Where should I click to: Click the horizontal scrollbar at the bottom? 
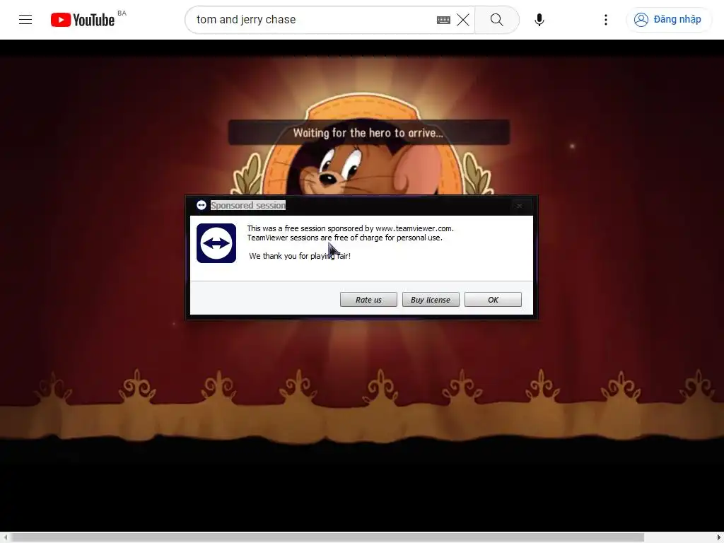[x=328, y=537]
